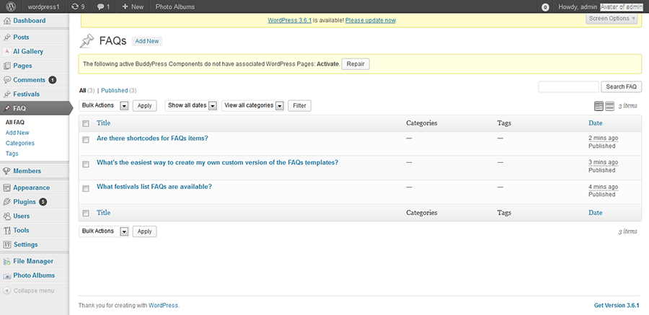The image size is (649, 315).
Task: Click the Members icon in sidebar
Action: click(6, 171)
